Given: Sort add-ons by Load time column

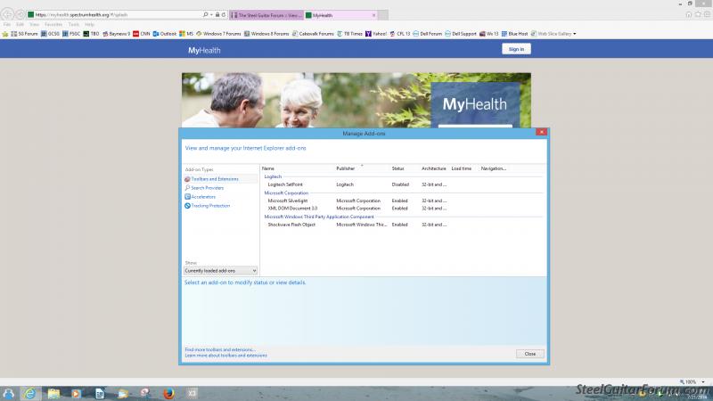Looking at the screenshot, I should 463,168.
